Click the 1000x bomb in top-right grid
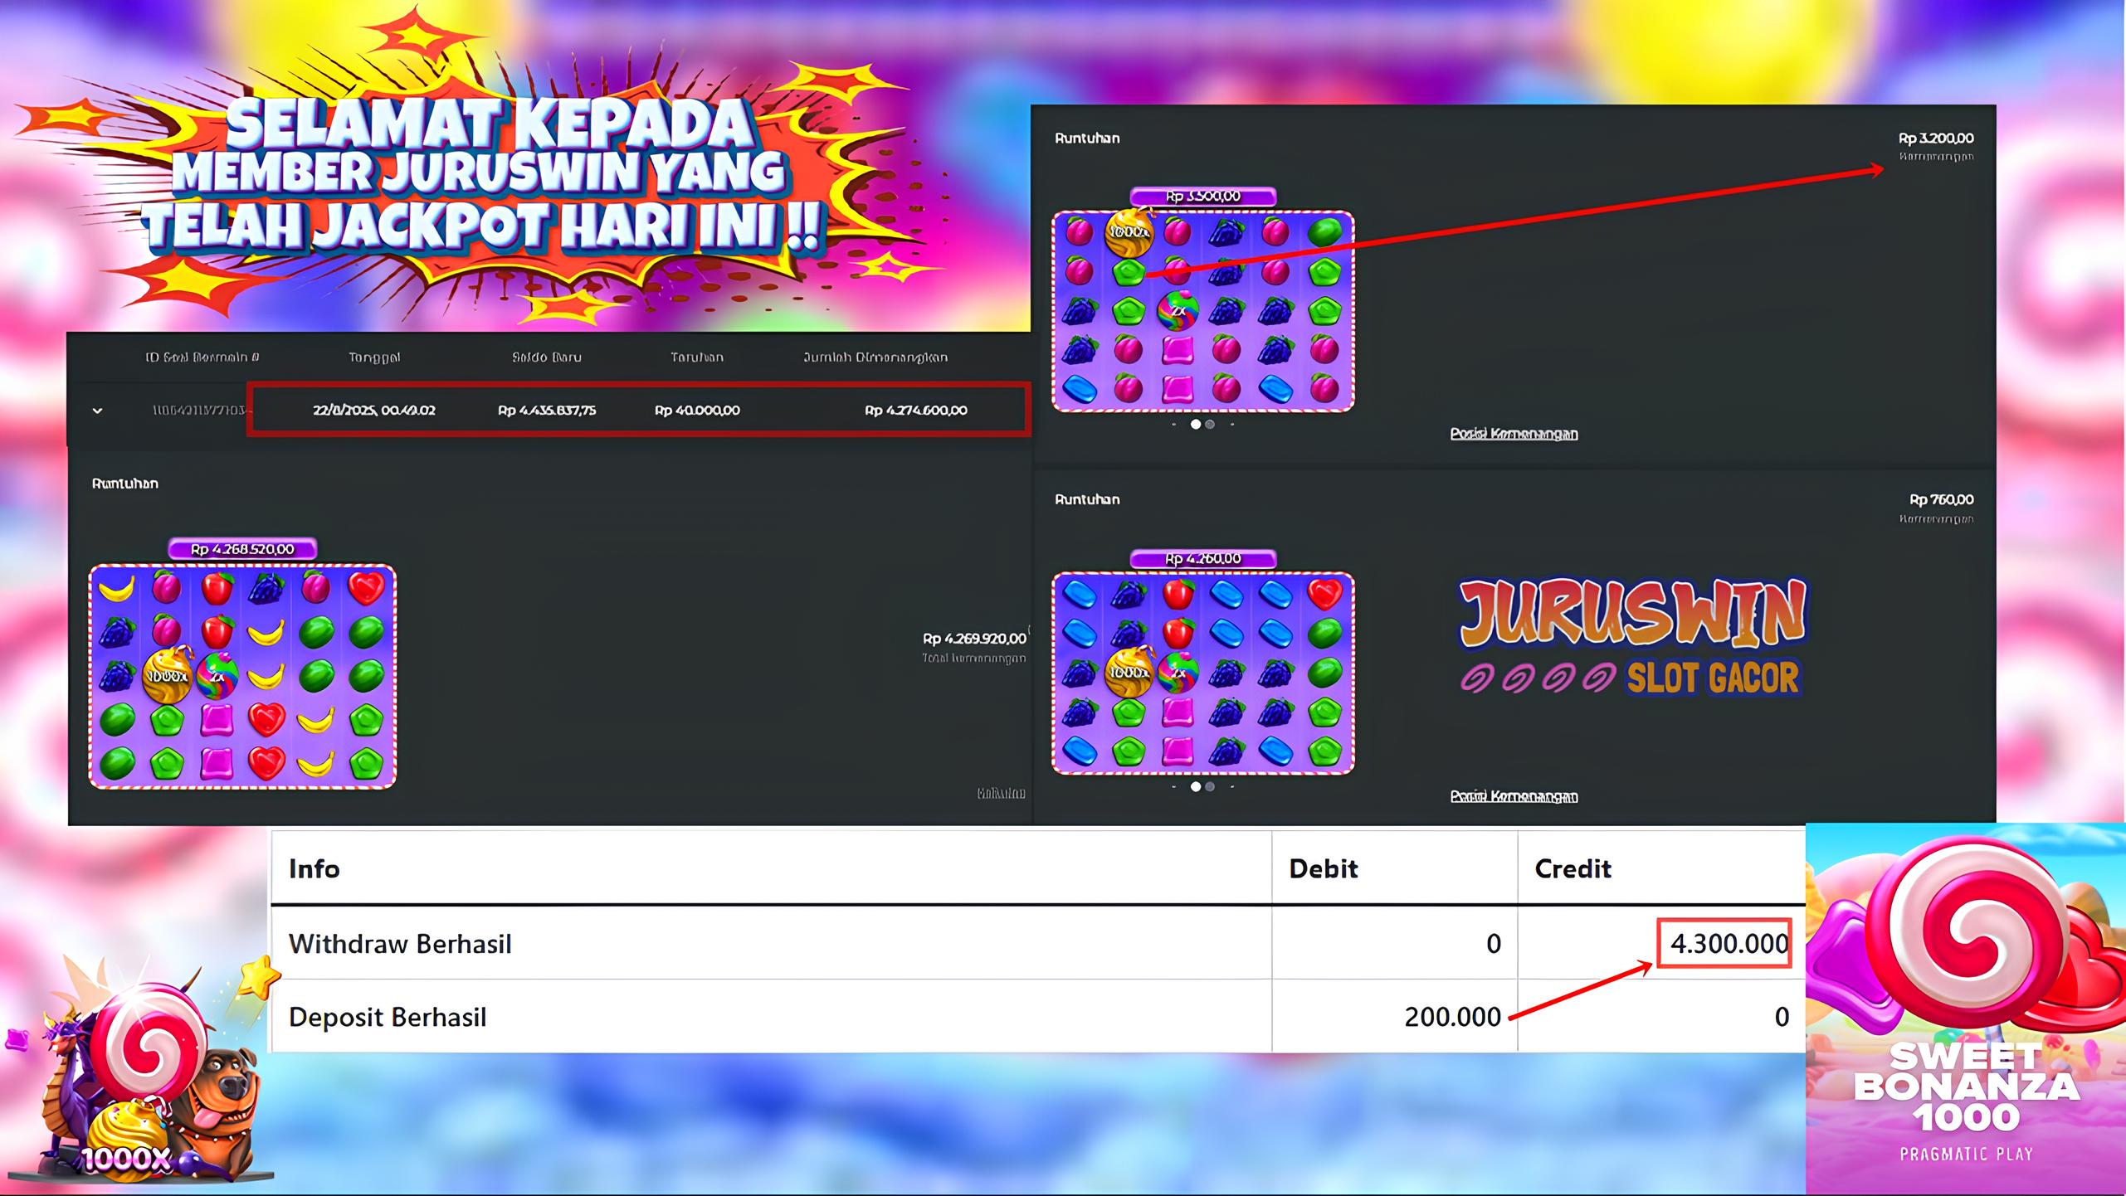2126x1196 pixels. 1129,232
